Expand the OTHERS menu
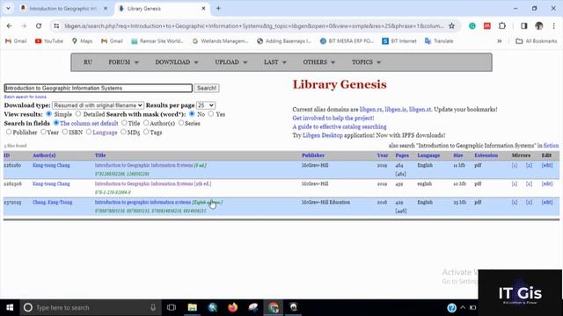 click(x=318, y=62)
